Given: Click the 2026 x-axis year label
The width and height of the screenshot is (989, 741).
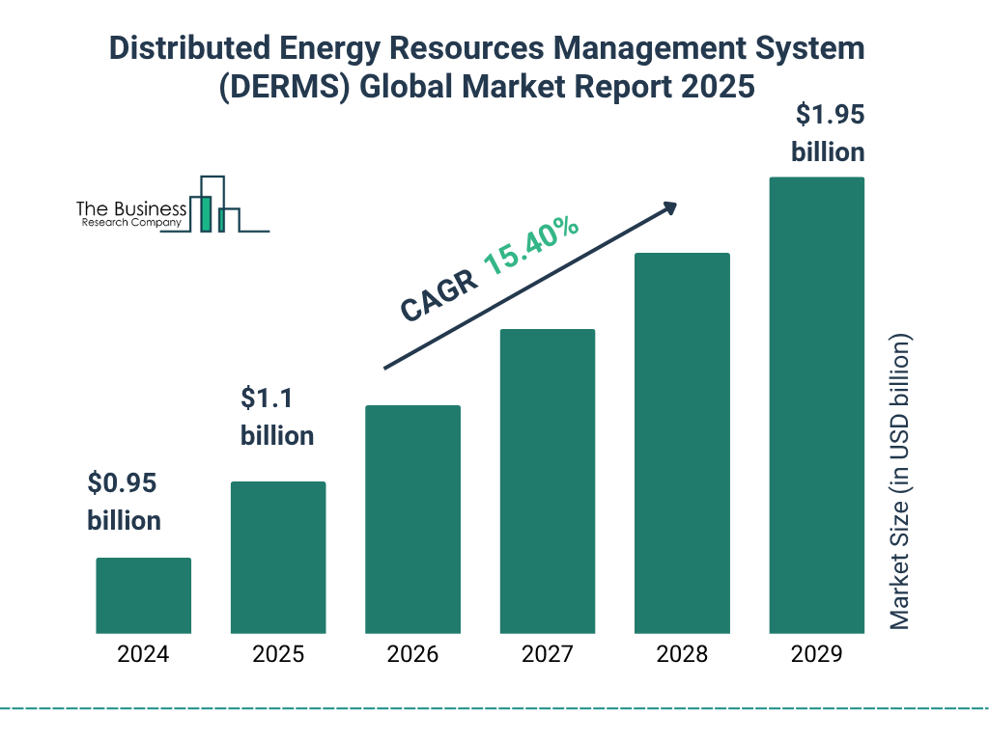Looking at the screenshot, I should 412,654.
